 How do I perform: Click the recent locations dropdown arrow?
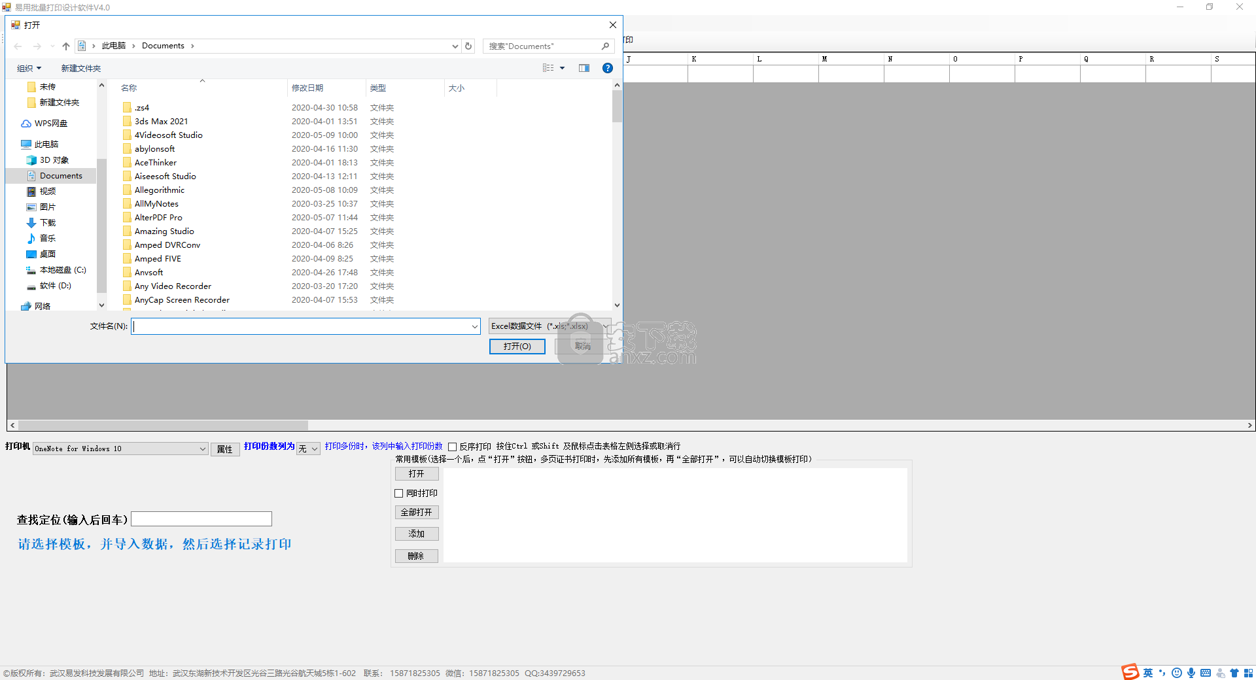52,46
